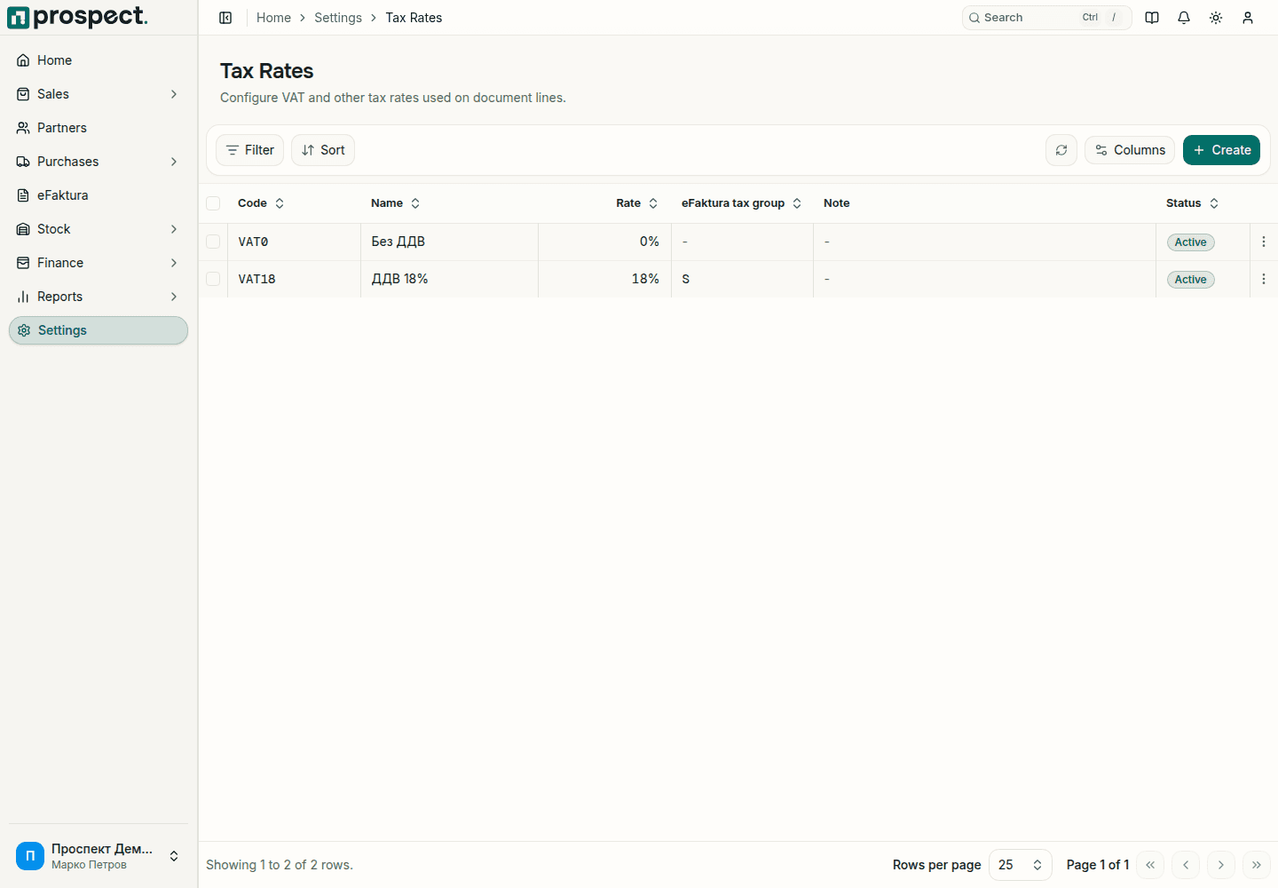Switch theme with sun icon
Image resolution: width=1278 pixels, height=888 pixels.
click(1216, 18)
